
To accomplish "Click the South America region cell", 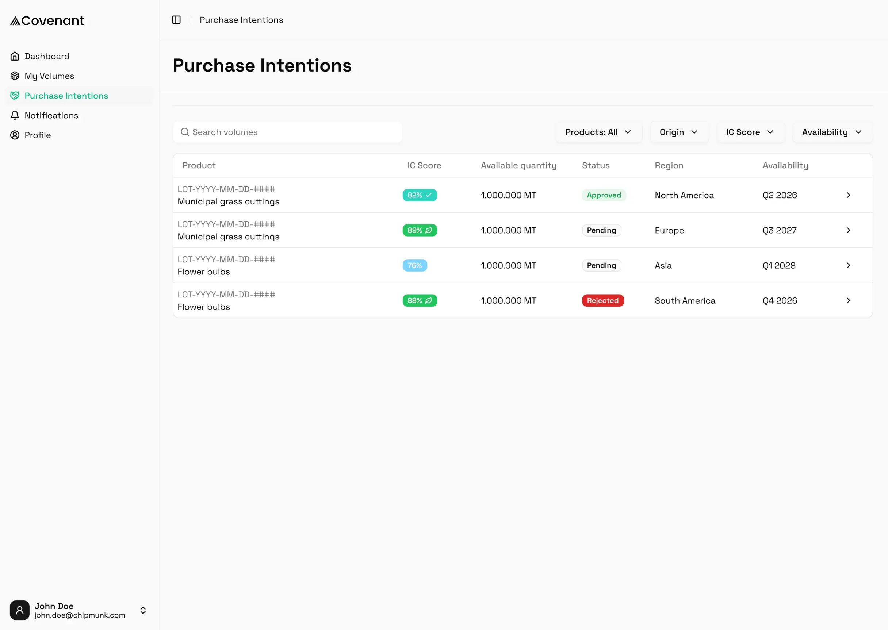I will pos(685,301).
